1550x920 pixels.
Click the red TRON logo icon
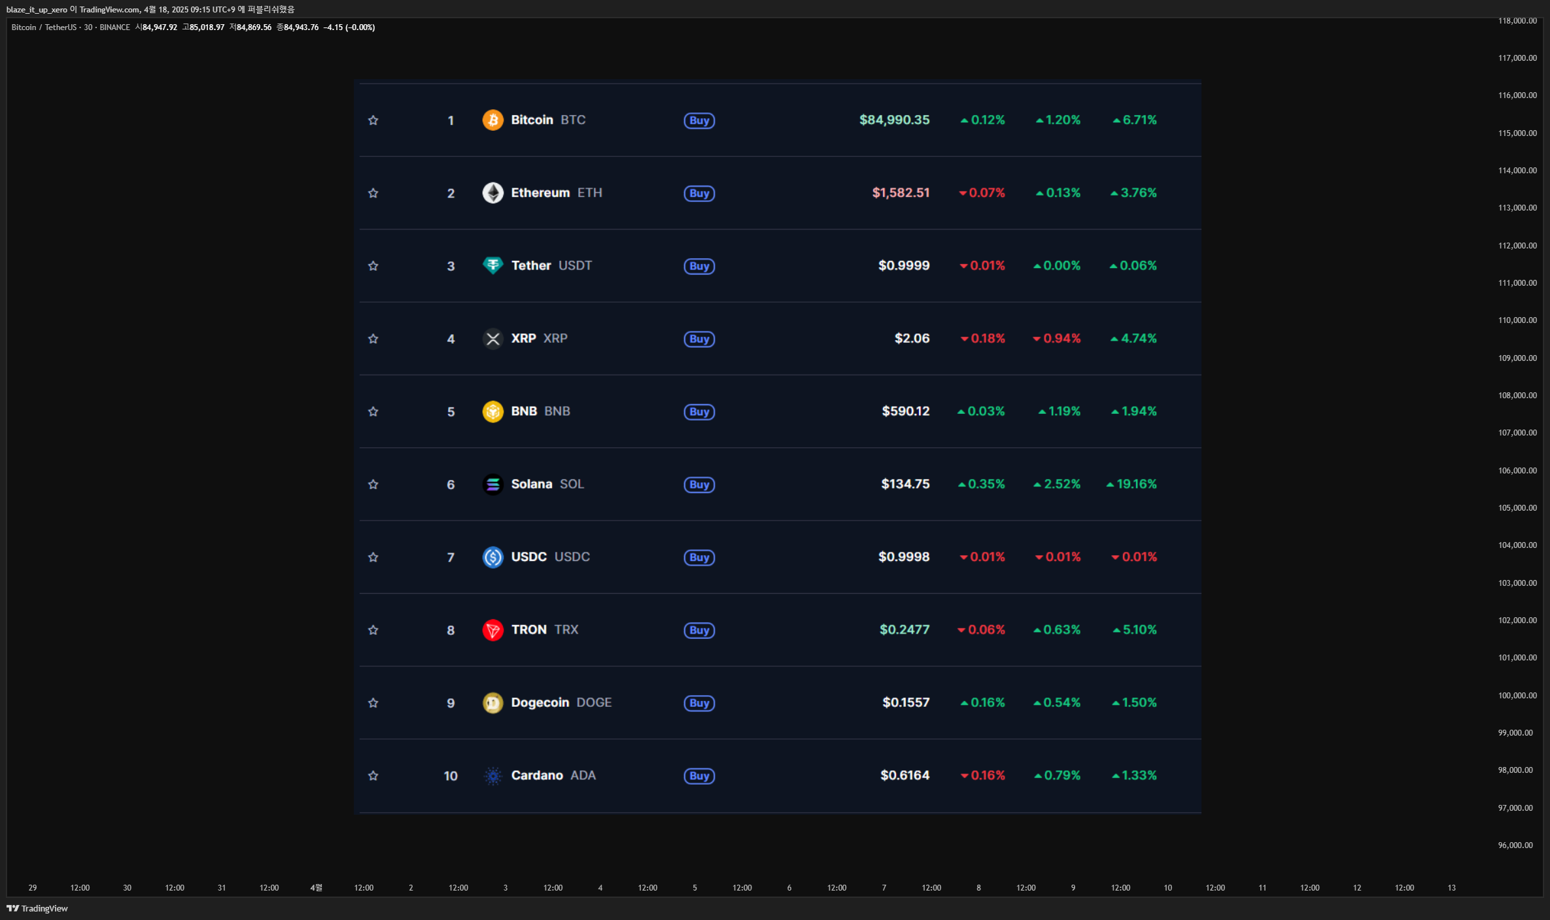click(x=492, y=630)
